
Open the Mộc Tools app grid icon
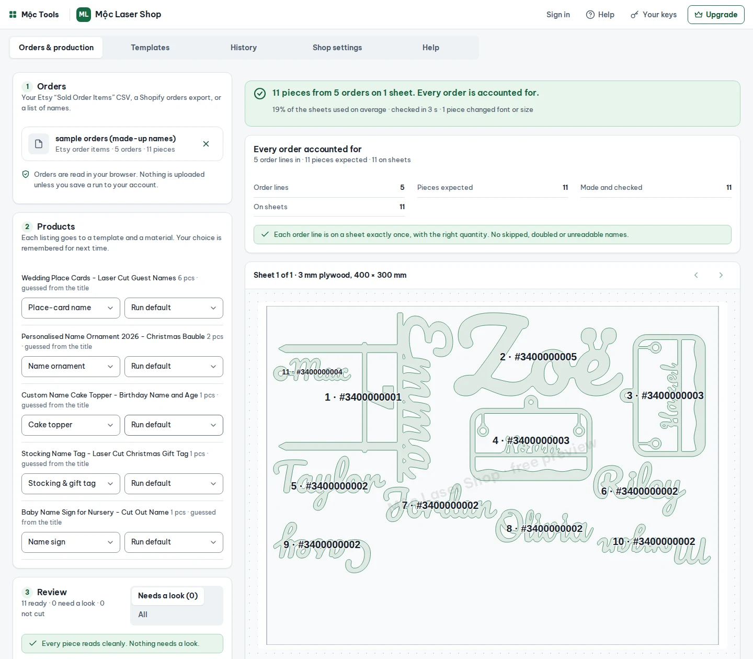click(13, 15)
